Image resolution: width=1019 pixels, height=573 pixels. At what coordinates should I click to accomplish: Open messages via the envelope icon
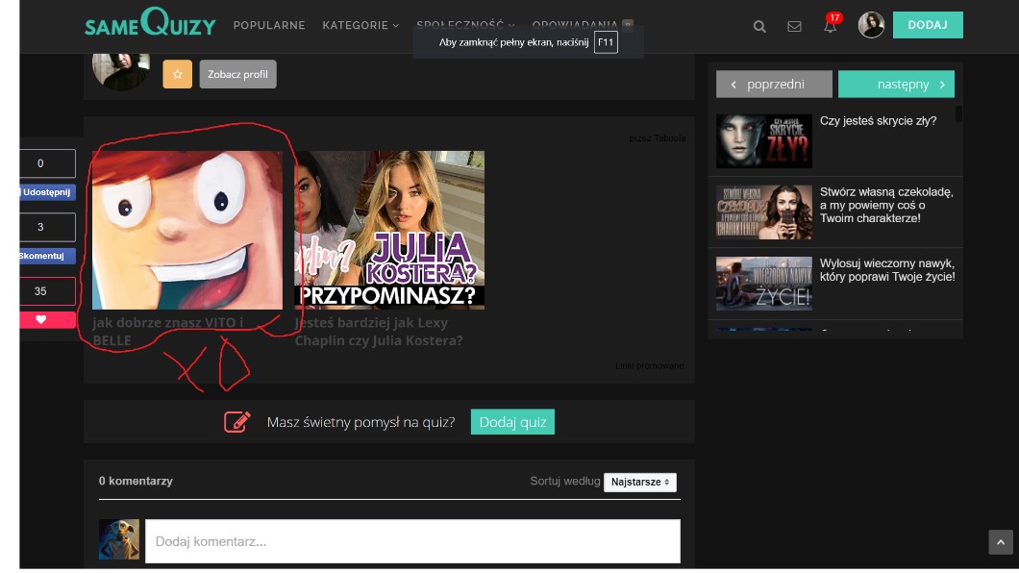794,26
